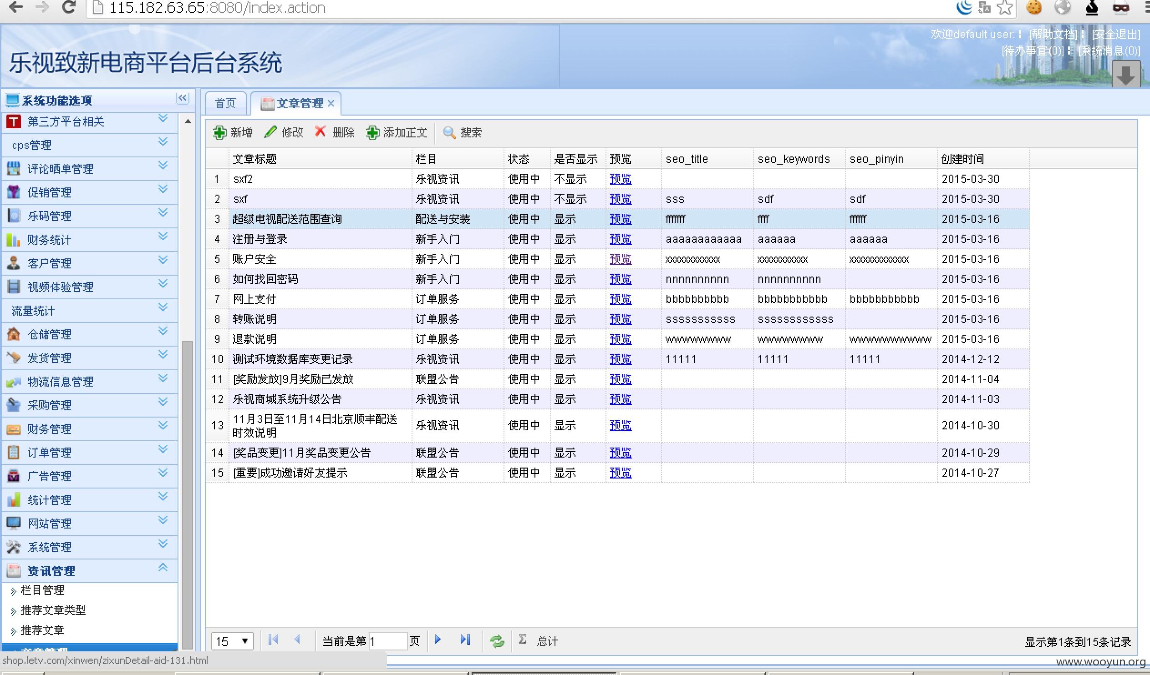
Task: Select row 超级电视配送范围查询
Action: coord(617,219)
